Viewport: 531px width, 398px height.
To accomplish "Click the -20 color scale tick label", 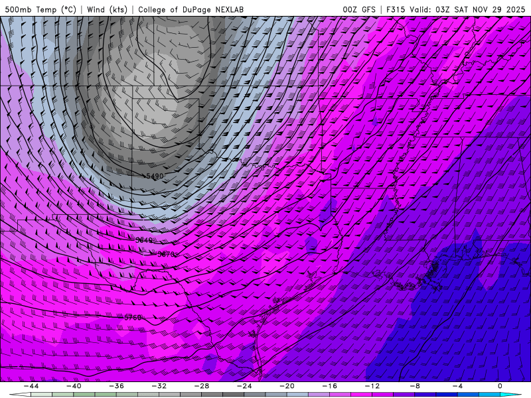I will (x=287, y=386).
